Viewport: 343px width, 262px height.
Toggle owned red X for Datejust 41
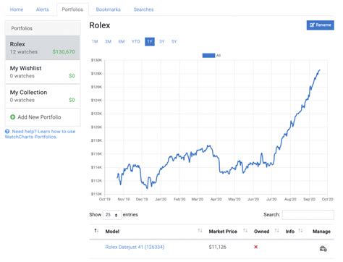coord(255,247)
